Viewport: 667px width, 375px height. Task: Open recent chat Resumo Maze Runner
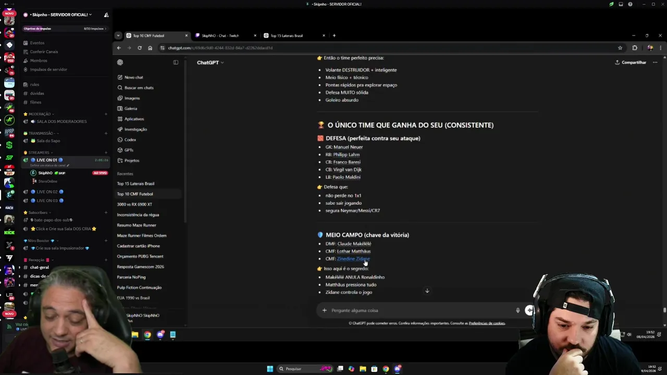137,225
